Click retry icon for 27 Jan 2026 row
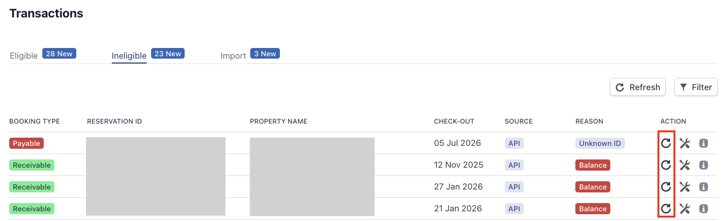The image size is (725, 221). click(666, 187)
